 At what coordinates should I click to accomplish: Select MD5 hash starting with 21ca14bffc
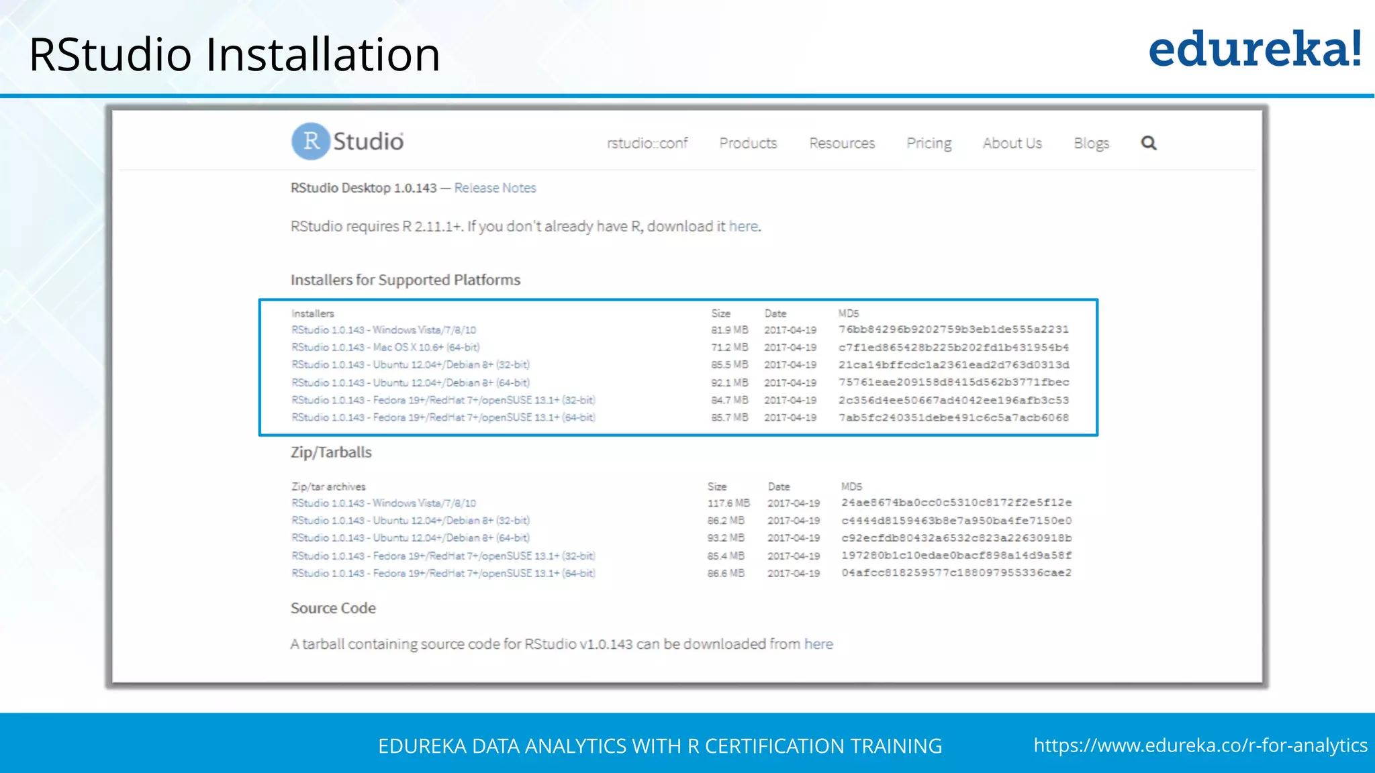tap(953, 365)
